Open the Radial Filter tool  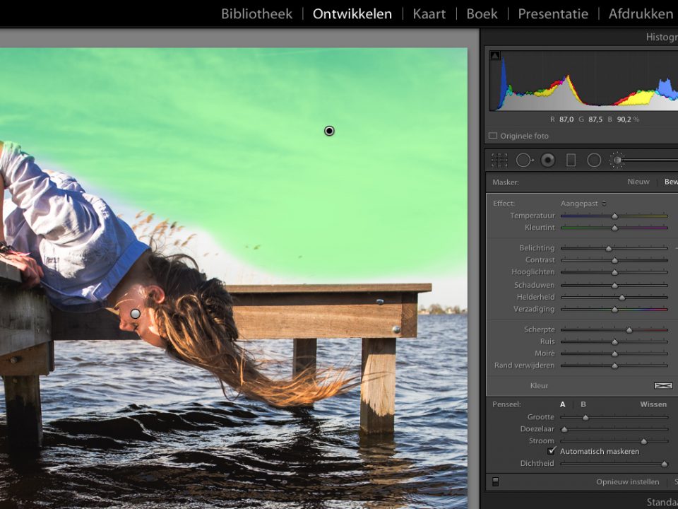click(595, 160)
